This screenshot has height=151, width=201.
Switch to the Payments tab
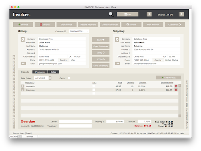click(40, 72)
